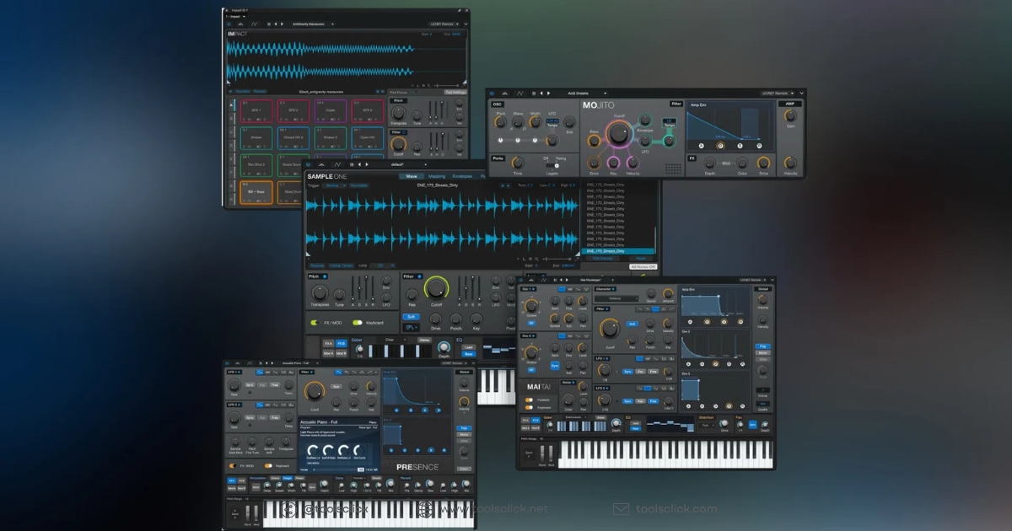Image resolution: width=1012 pixels, height=531 pixels.
Task: Toggle the Keyboard switch in Sample One
Action: click(358, 322)
